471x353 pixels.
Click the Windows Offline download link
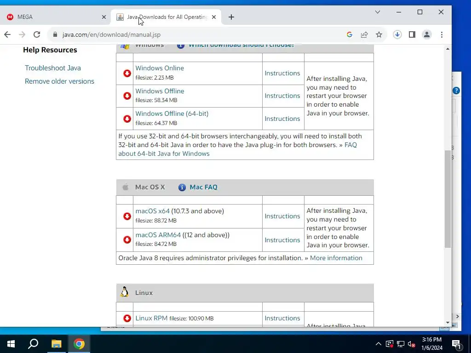[x=160, y=91]
